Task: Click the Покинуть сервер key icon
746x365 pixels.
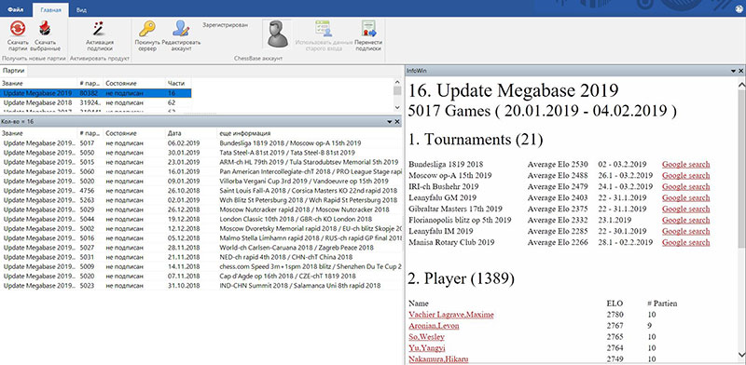Action: 147,30
